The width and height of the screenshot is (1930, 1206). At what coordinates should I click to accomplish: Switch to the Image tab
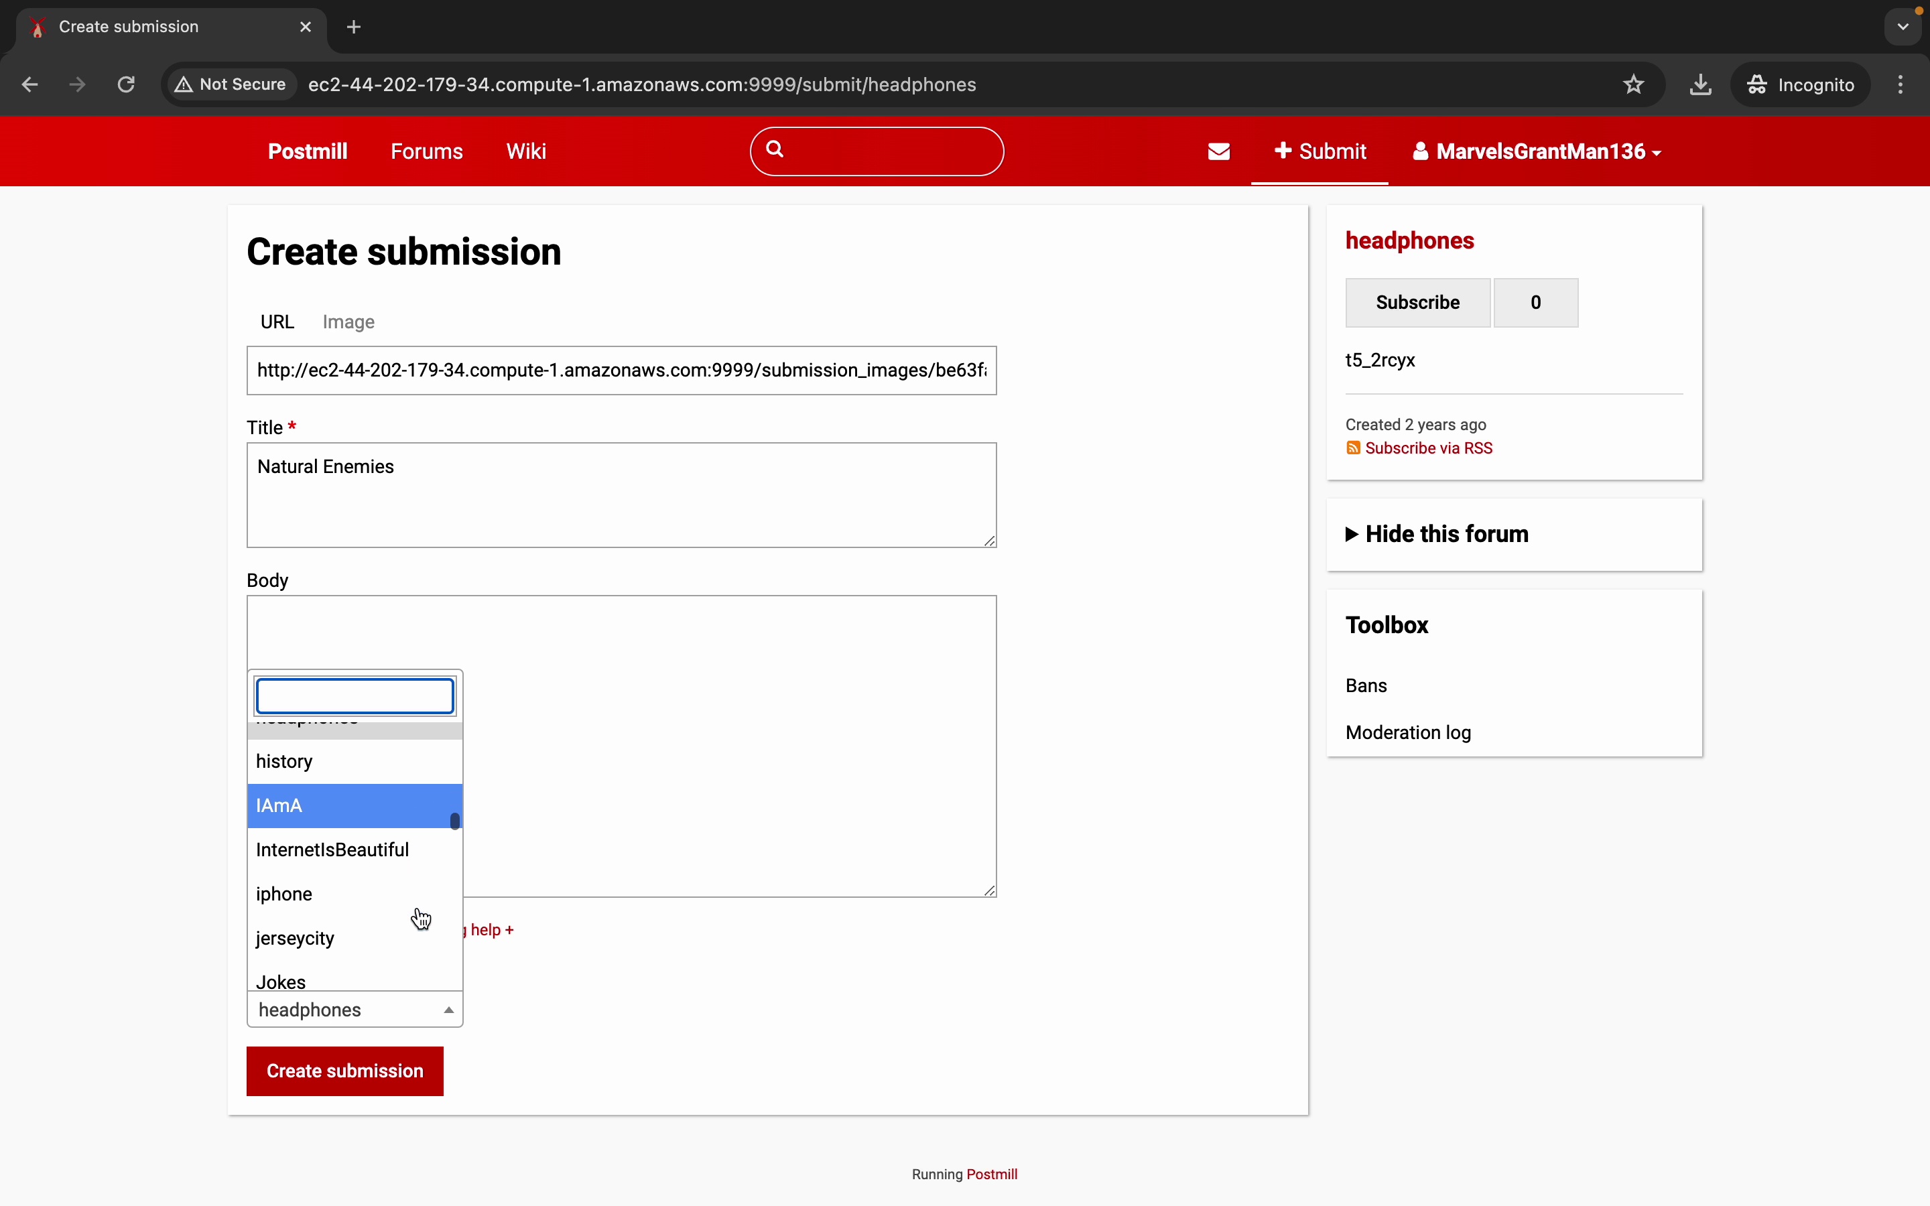pyautogui.click(x=348, y=322)
